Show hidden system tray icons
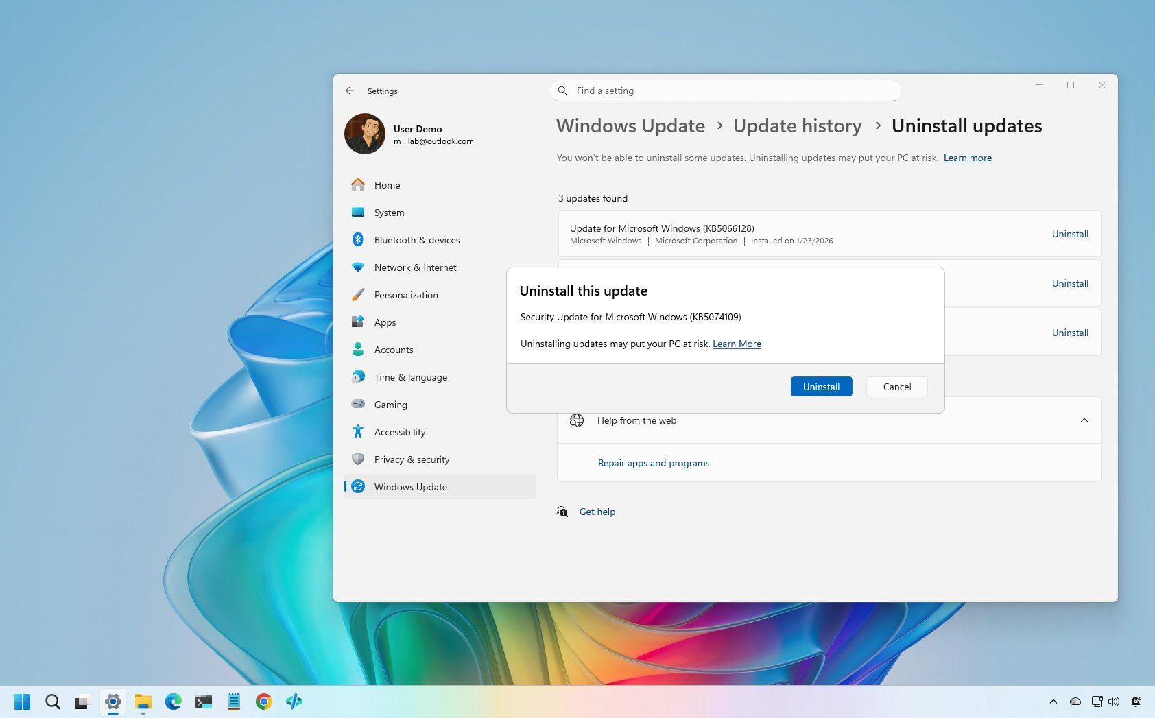Image resolution: width=1155 pixels, height=718 pixels. [x=1054, y=702]
